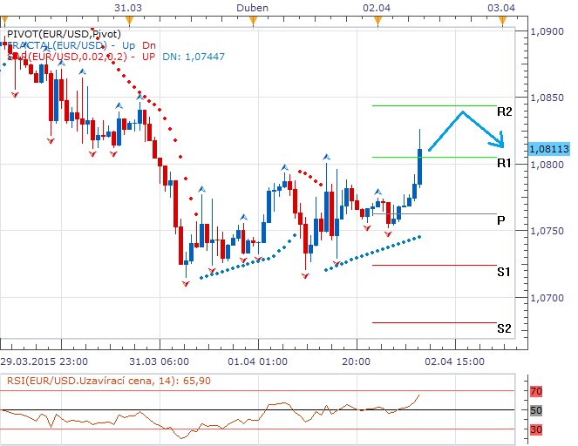Click the S2 support level label
Screen dimensions: 578x446
point(504,328)
